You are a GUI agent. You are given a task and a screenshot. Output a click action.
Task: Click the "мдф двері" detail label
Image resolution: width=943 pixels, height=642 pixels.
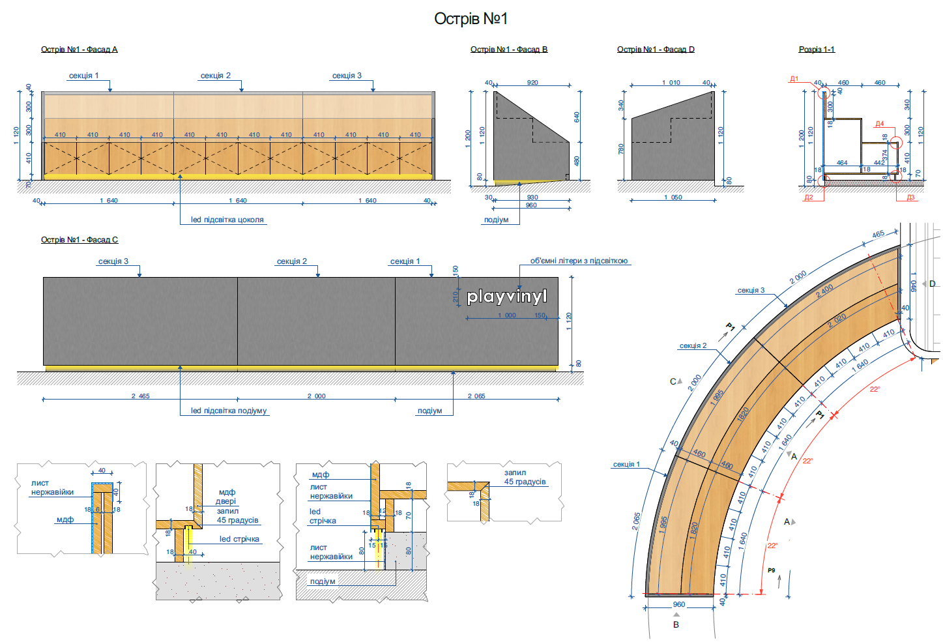click(226, 497)
